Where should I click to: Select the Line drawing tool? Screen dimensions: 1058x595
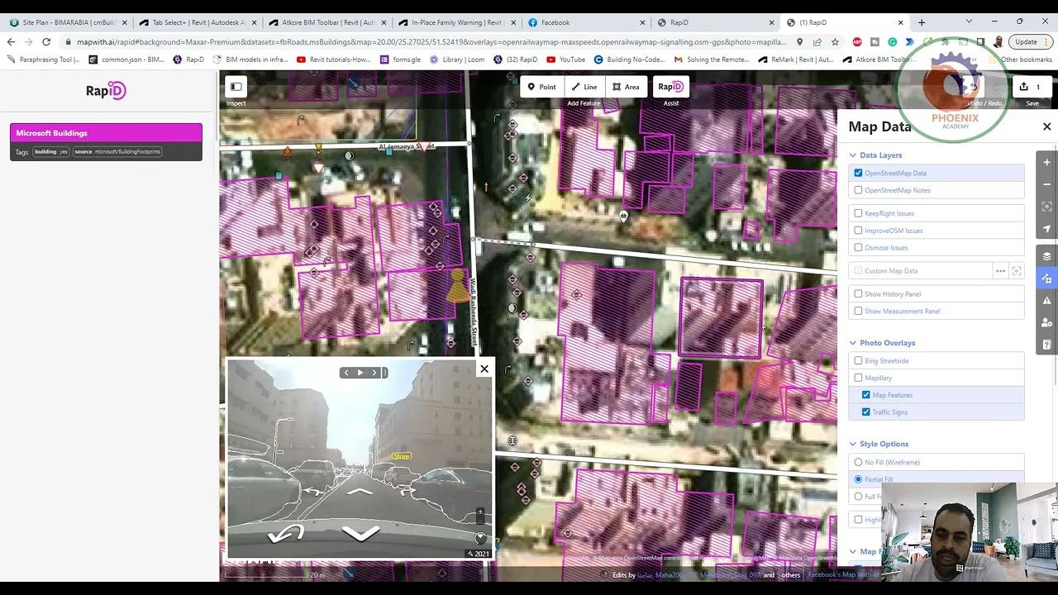pyautogui.click(x=584, y=86)
